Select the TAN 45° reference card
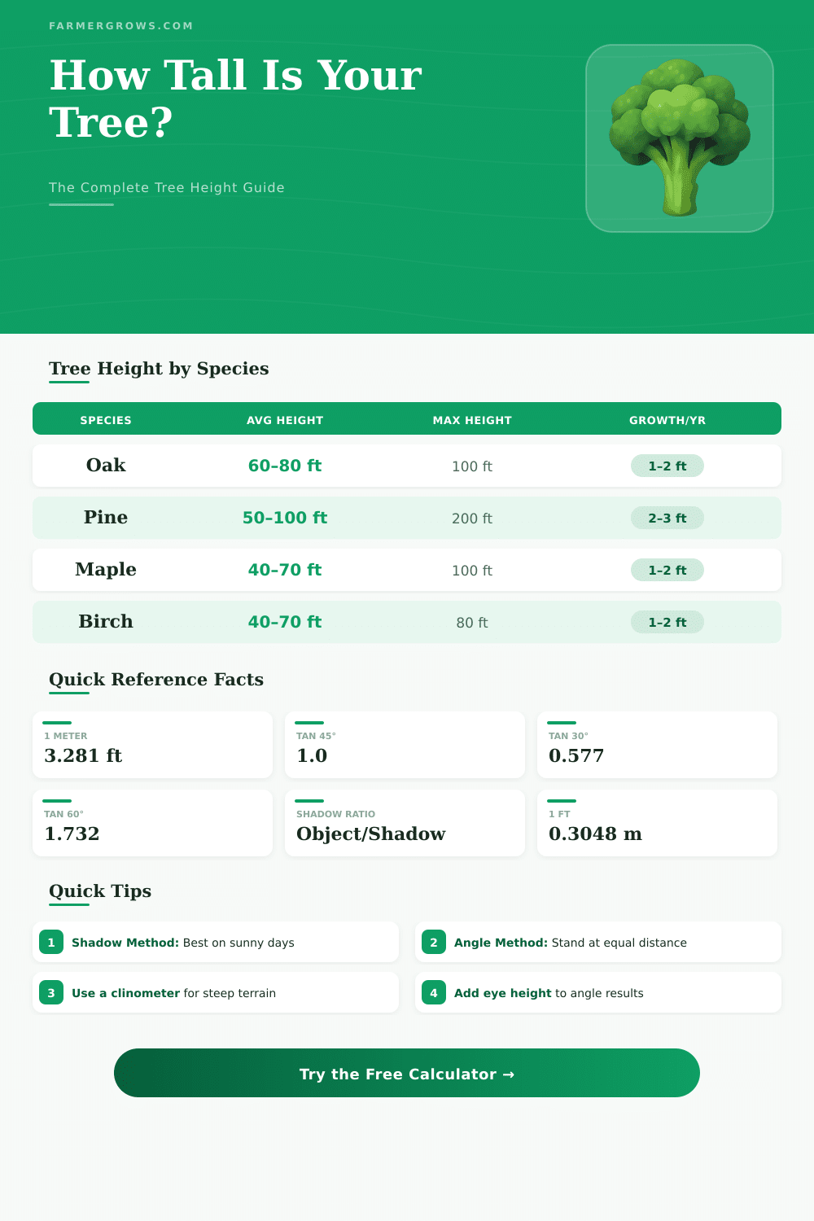The width and height of the screenshot is (814, 1221). 405,745
